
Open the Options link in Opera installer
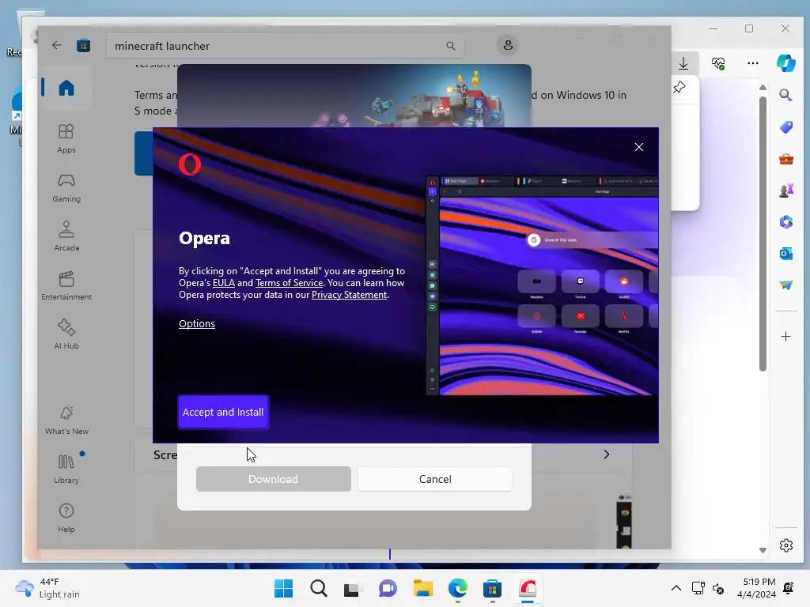tap(197, 323)
